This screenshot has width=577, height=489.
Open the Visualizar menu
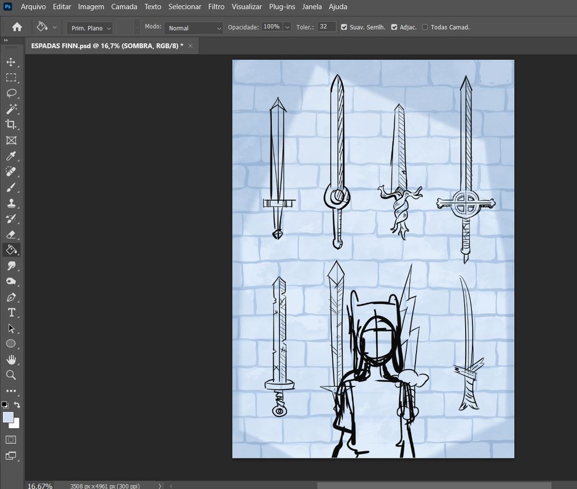tap(246, 6)
